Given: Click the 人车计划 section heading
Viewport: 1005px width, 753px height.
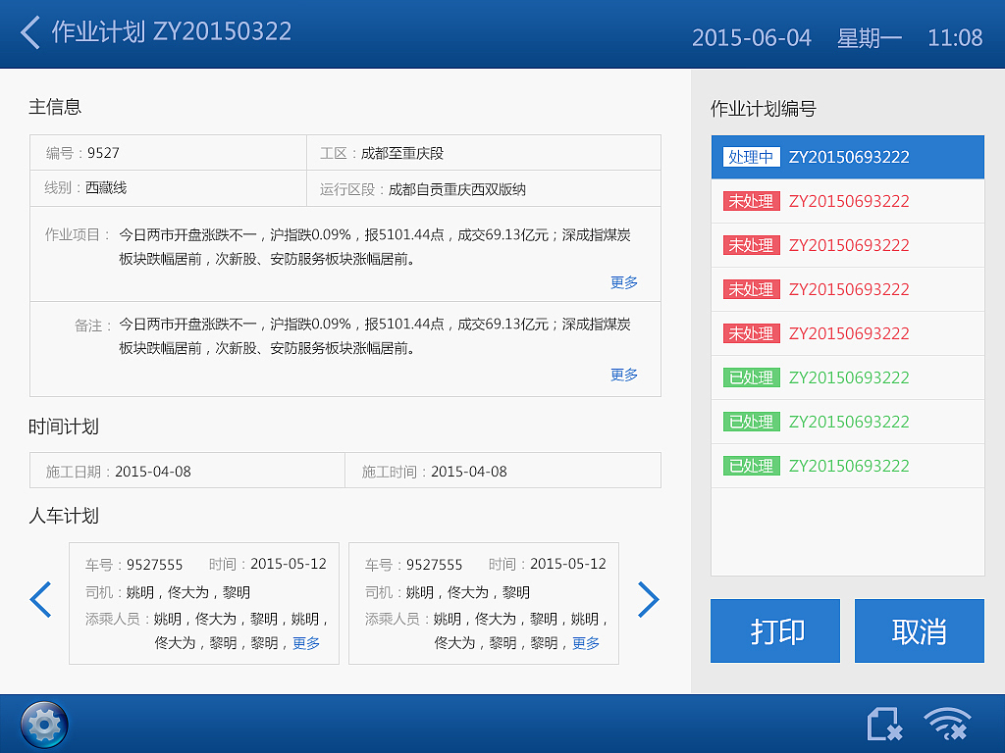Looking at the screenshot, I should pos(64,516).
